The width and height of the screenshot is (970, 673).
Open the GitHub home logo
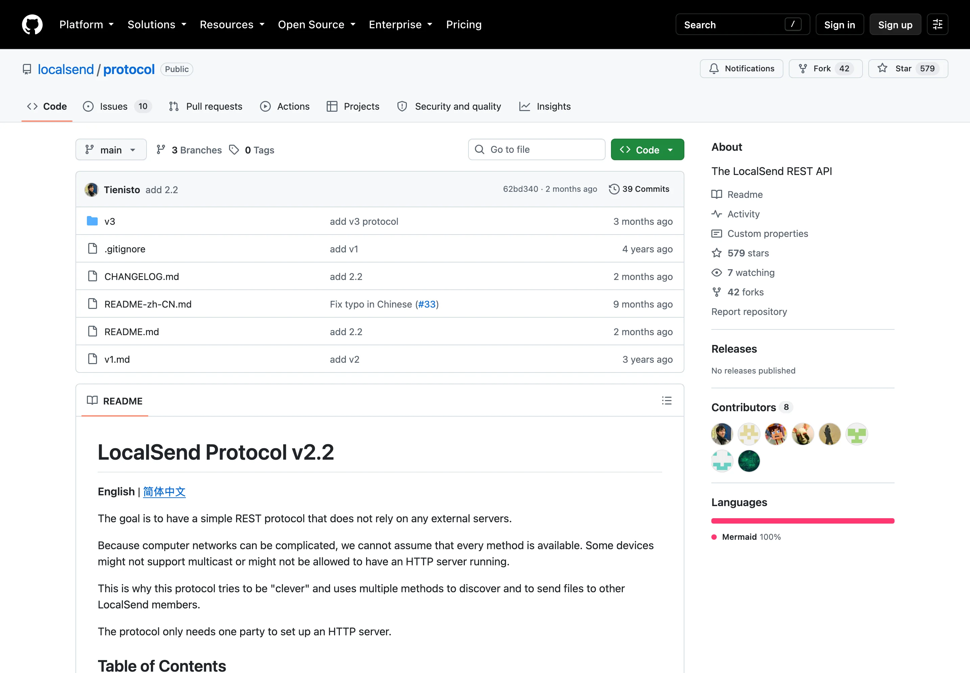[x=32, y=25]
